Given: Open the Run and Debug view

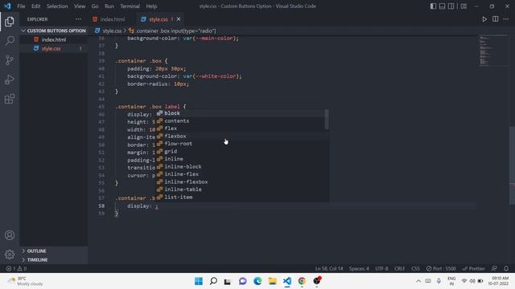Looking at the screenshot, I should click(10, 79).
